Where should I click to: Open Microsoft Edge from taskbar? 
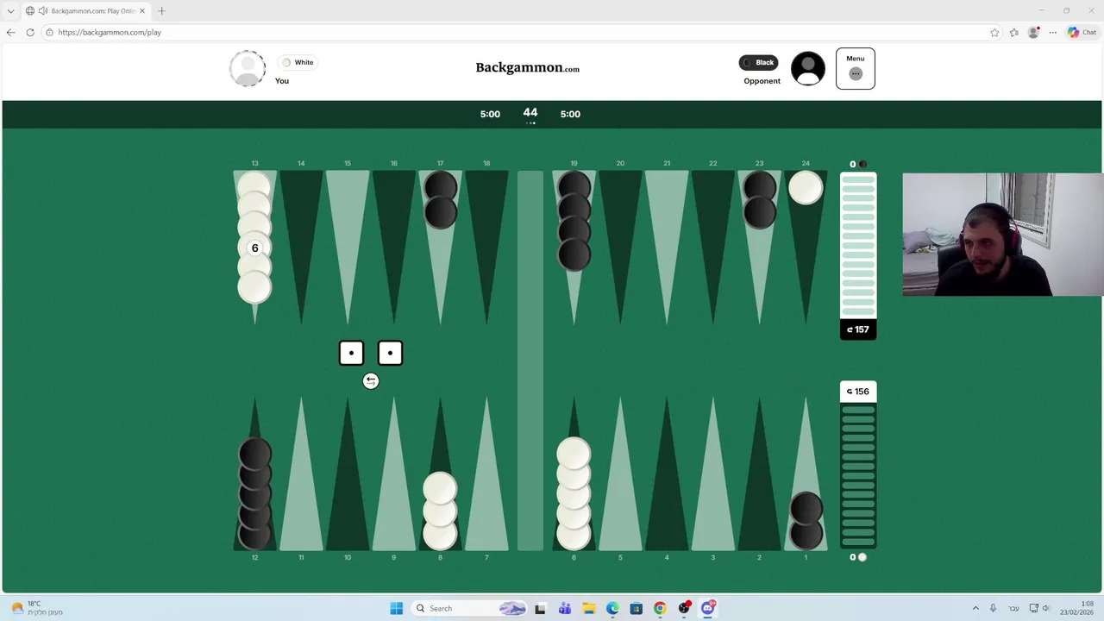pos(612,608)
